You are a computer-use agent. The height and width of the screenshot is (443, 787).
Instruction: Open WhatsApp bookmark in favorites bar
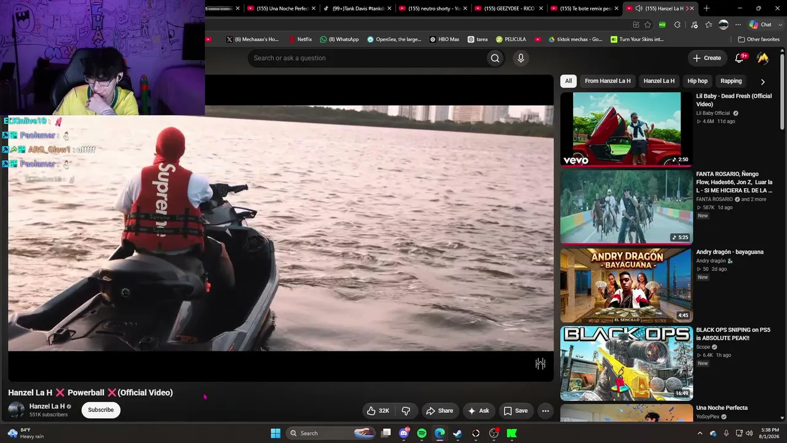pyautogui.click(x=339, y=39)
